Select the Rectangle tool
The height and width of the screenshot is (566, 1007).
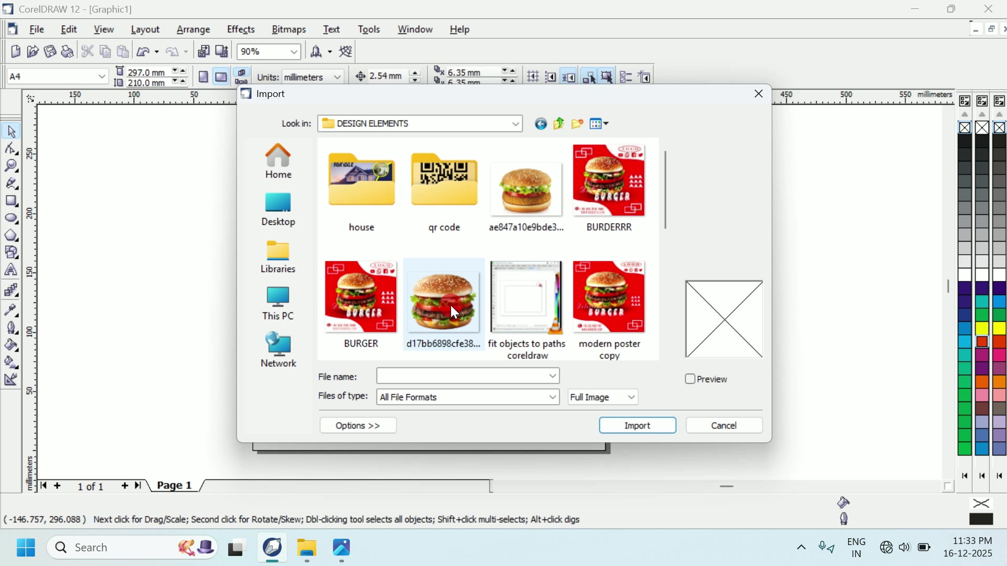pyautogui.click(x=12, y=201)
